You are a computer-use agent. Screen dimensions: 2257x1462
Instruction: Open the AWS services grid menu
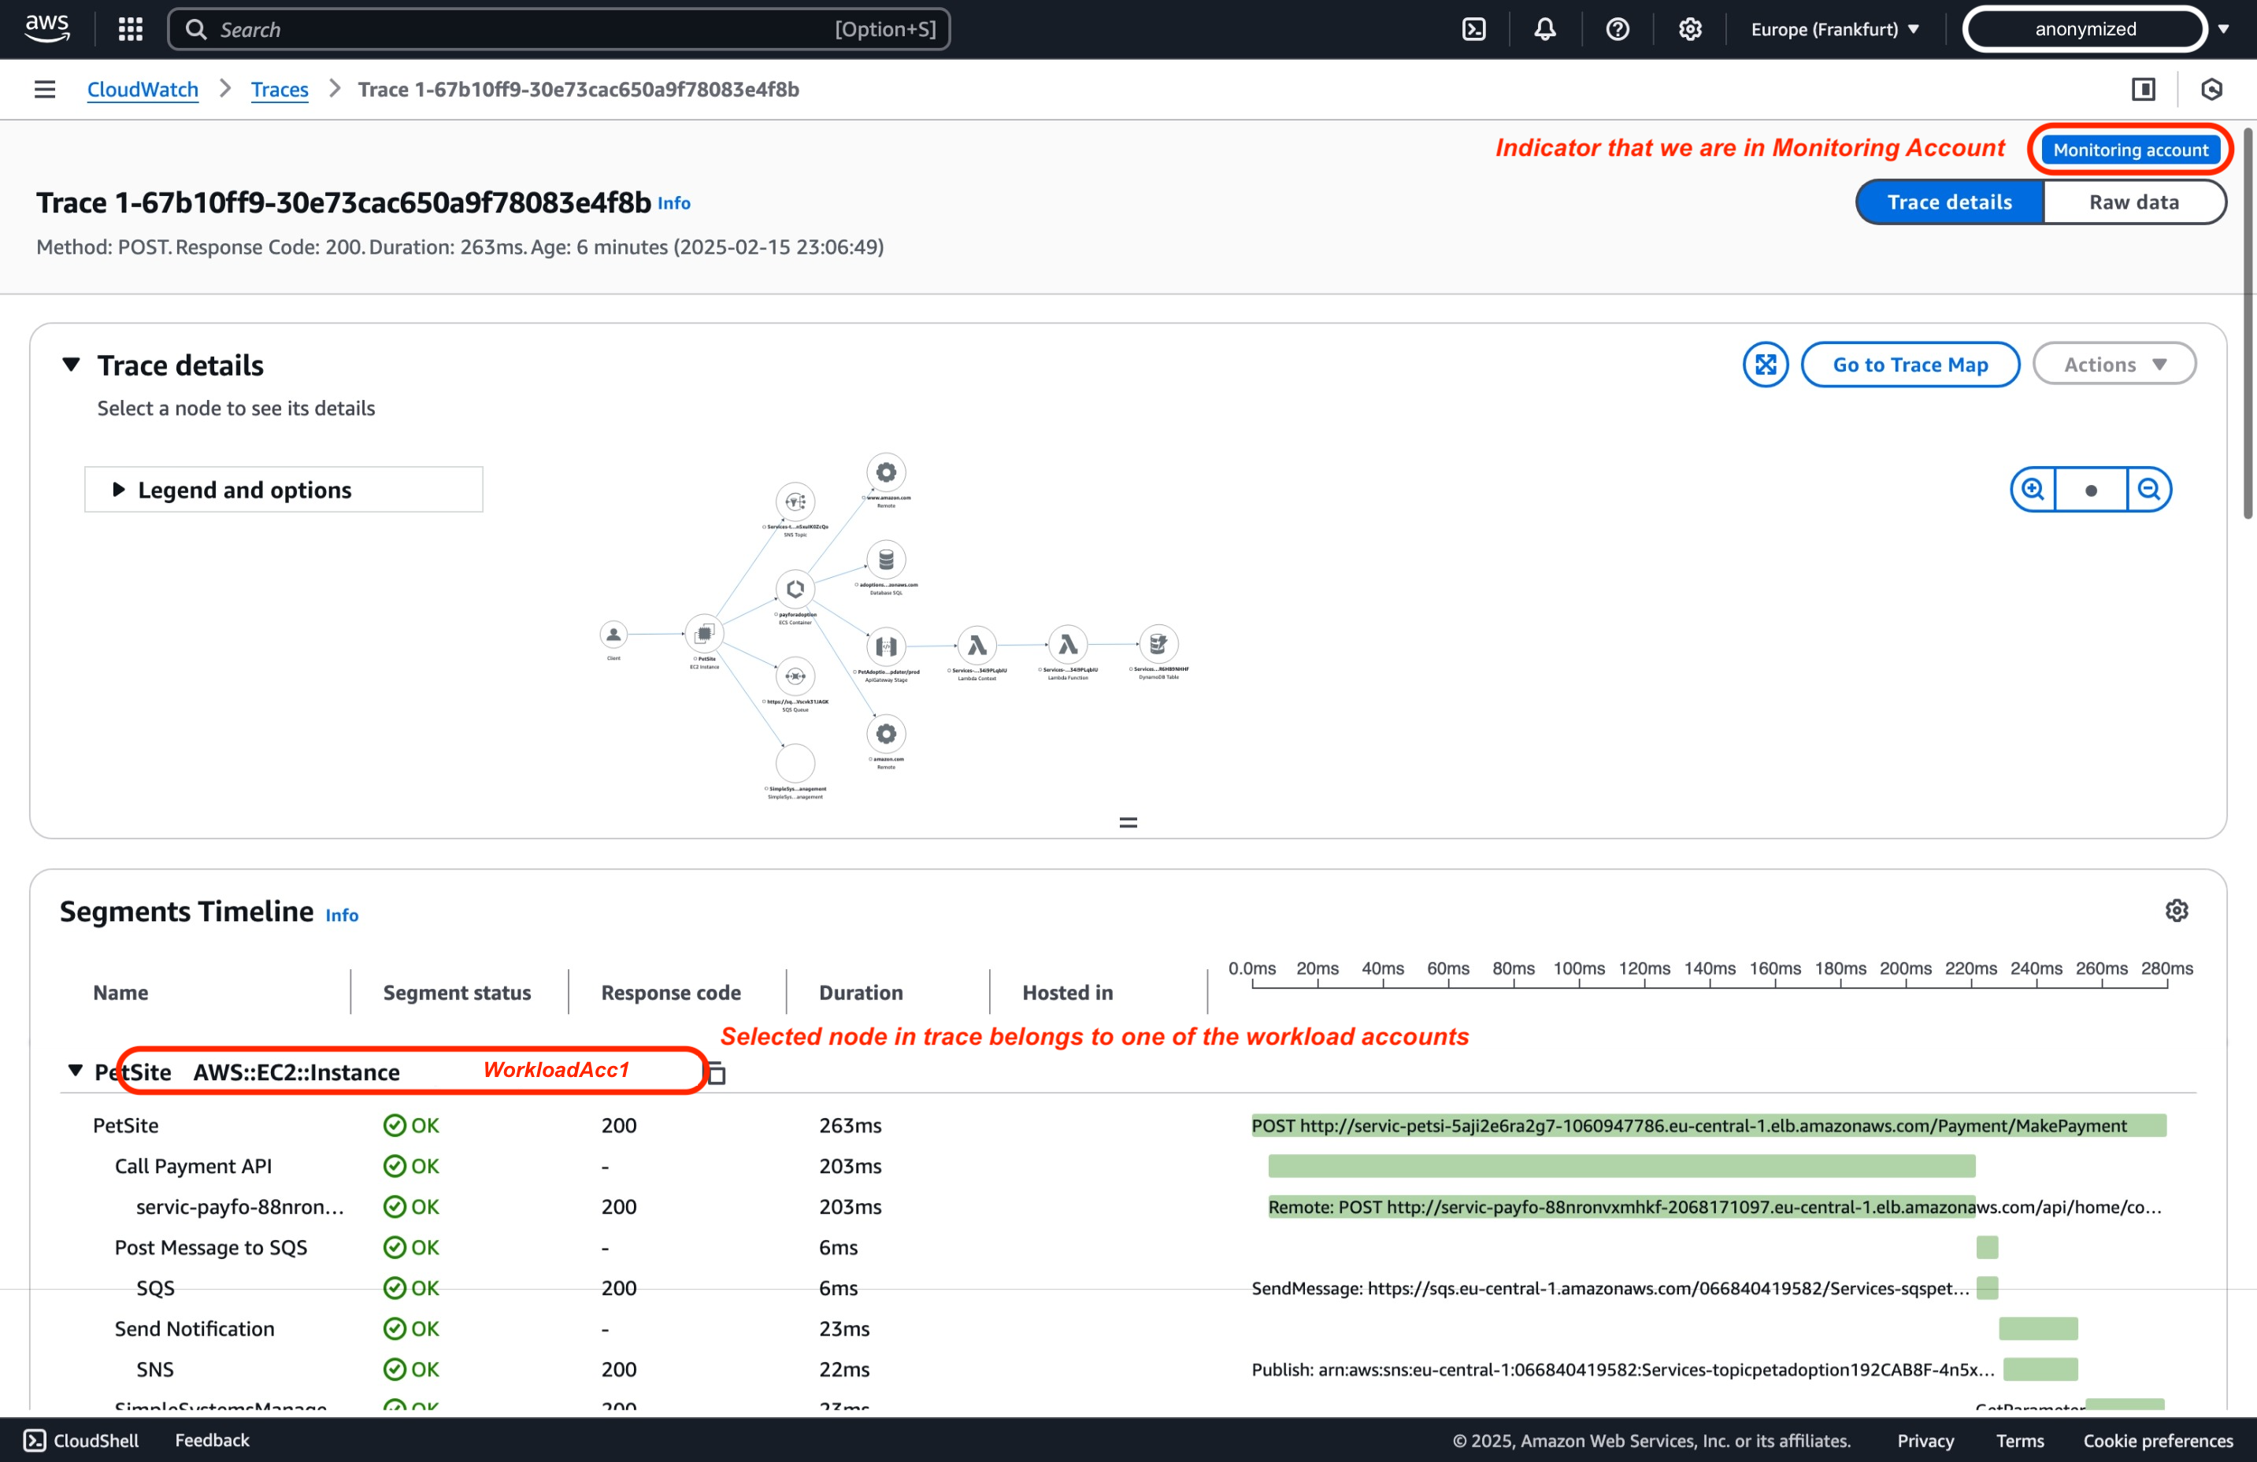[x=130, y=29]
